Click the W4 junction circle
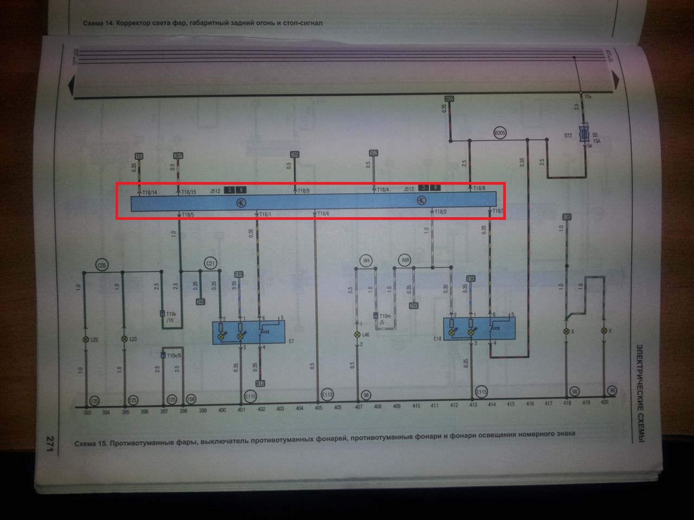This screenshot has width=694, height=520. click(367, 261)
